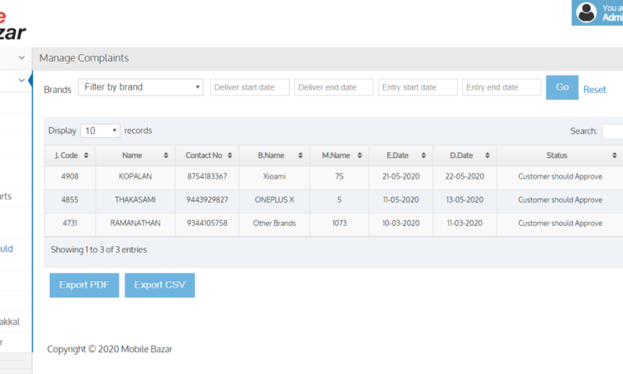Expand the top sidebar menu chevron
The width and height of the screenshot is (623, 374).
pyautogui.click(x=22, y=57)
